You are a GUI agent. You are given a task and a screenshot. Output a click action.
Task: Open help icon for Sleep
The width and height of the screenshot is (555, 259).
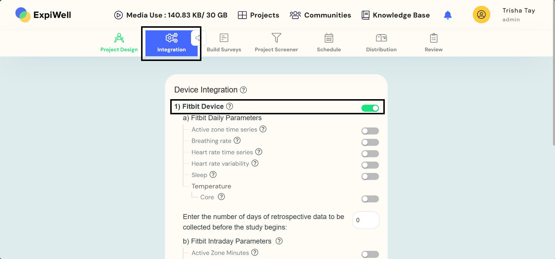(213, 174)
